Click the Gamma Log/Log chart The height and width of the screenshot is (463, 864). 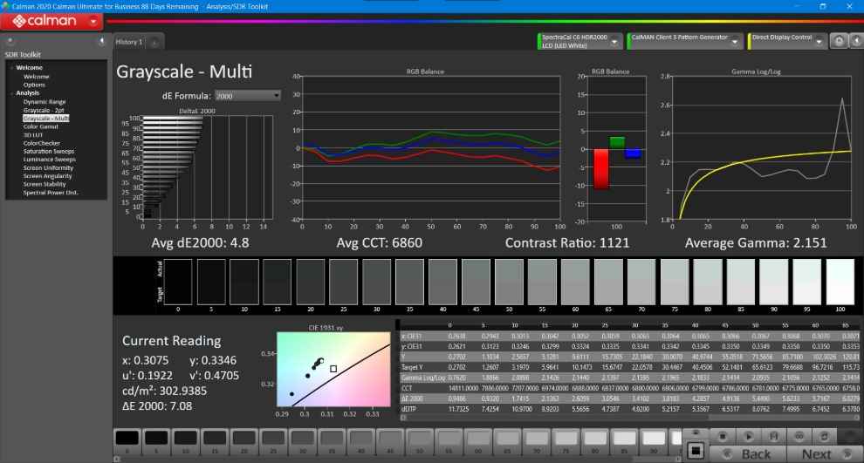[x=762, y=147]
